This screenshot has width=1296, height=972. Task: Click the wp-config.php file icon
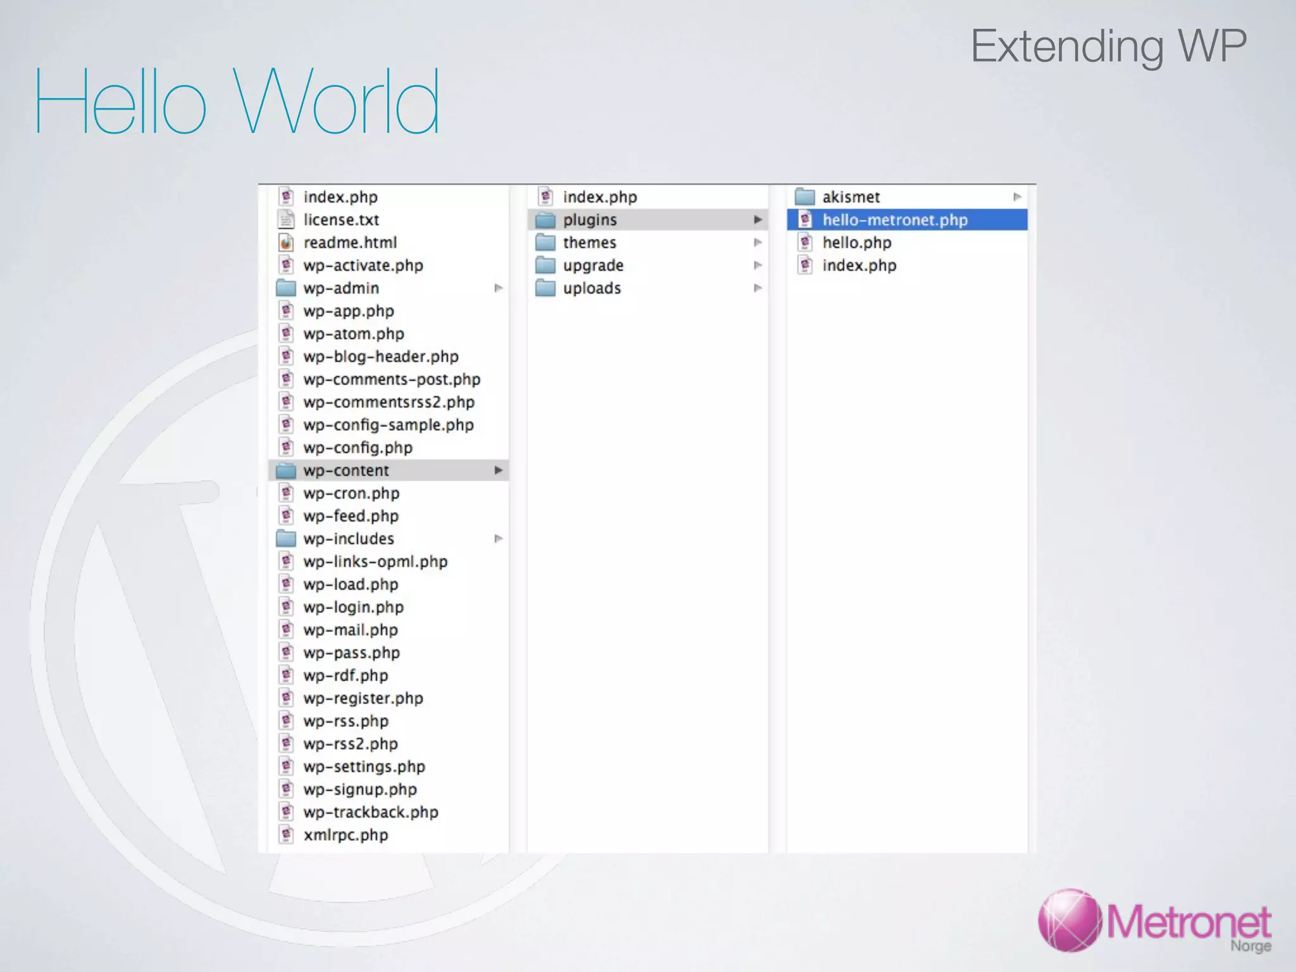286,447
